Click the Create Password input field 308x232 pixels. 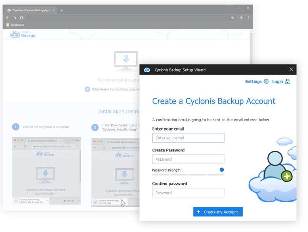click(x=188, y=159)
